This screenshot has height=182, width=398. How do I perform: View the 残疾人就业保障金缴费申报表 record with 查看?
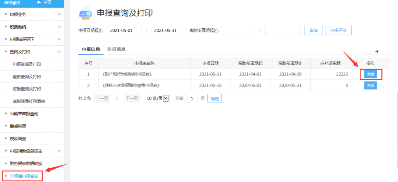tap(371, 85)
